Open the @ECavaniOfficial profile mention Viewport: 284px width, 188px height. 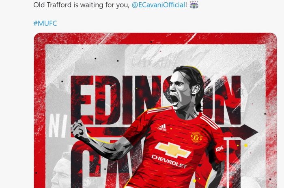pyautogui.click(x=159, y=5)
